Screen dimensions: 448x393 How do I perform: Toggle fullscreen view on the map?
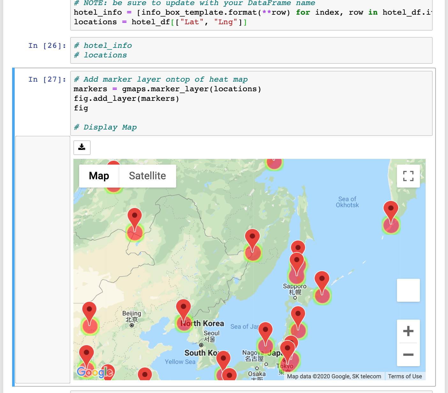pyautogui.click(x=408, y=176)
